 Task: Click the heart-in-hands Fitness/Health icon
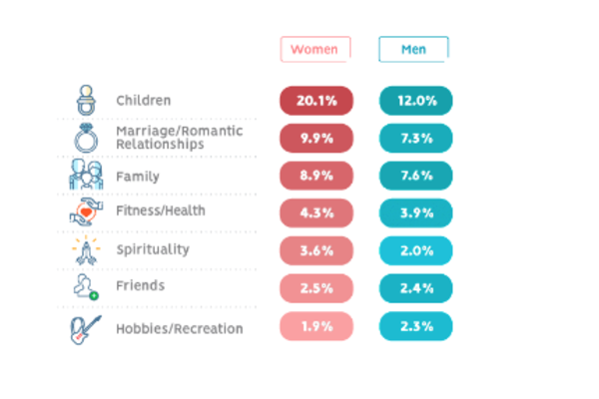point(84,212)
